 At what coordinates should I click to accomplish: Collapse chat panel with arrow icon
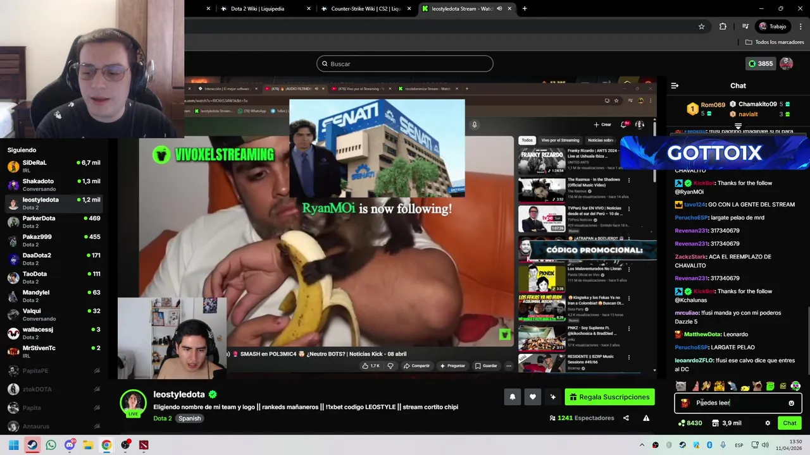(x=675, y=85)
